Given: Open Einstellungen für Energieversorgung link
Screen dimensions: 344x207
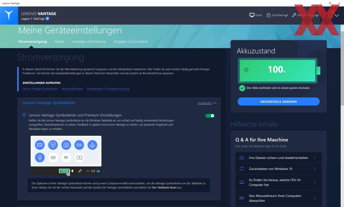Looking at the screenshot, I should [108, 89].
